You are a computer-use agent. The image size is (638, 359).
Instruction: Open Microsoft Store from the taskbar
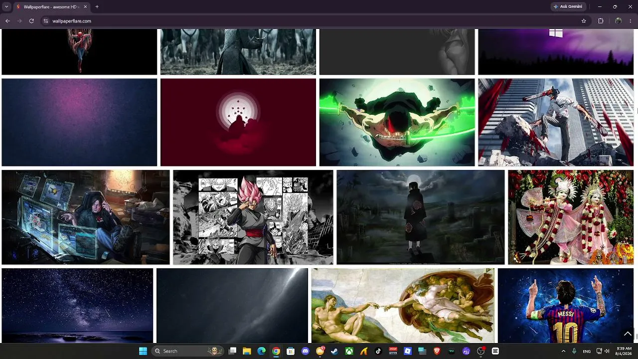pyautogui.click(x=291, y=351)
